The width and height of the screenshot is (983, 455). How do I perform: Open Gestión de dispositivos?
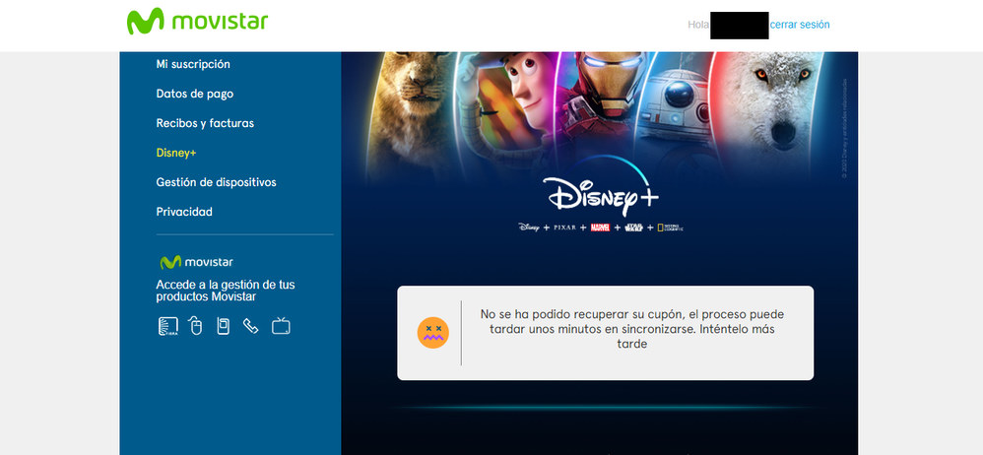pos(217,182)
